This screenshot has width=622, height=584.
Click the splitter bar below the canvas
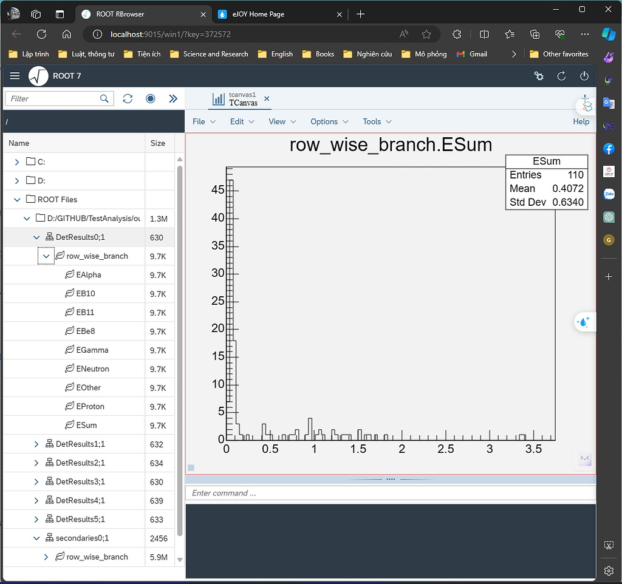pyautogui.click(x=391, y=479)
